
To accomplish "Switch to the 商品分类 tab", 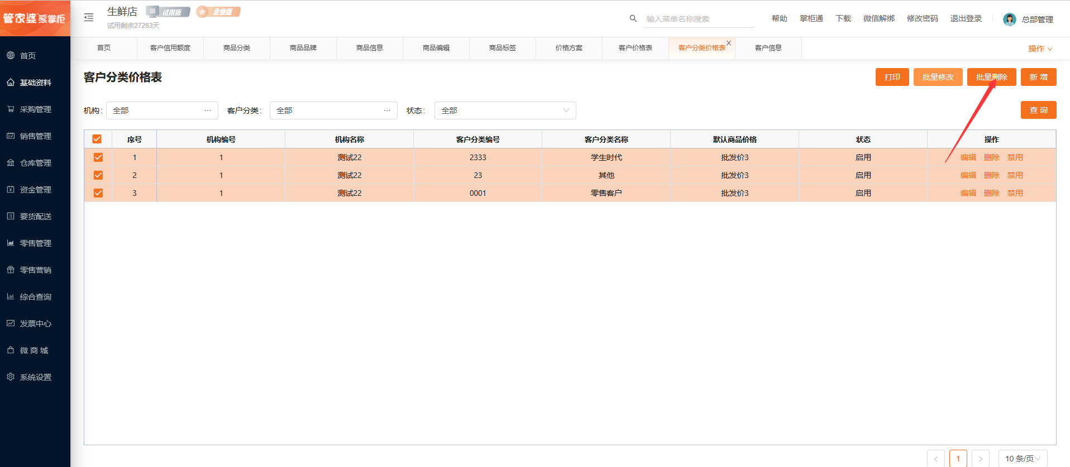I will pos(237,48).
